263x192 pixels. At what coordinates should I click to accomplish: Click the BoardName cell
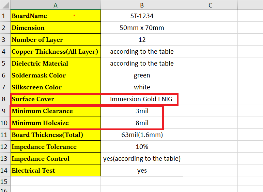coord(56,16)
